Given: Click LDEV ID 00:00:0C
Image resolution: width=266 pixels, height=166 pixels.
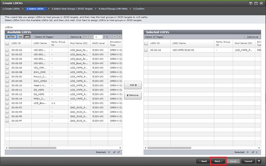Looking at the screenshot, I should click(17, 77).
